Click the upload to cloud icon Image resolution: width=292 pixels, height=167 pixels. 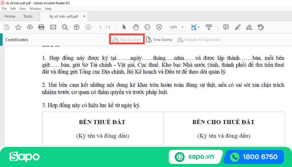(x=30, y=27)
